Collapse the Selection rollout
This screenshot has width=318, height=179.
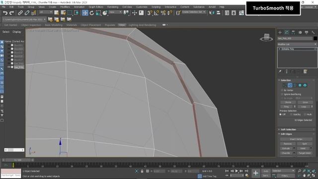pos(286,81)
